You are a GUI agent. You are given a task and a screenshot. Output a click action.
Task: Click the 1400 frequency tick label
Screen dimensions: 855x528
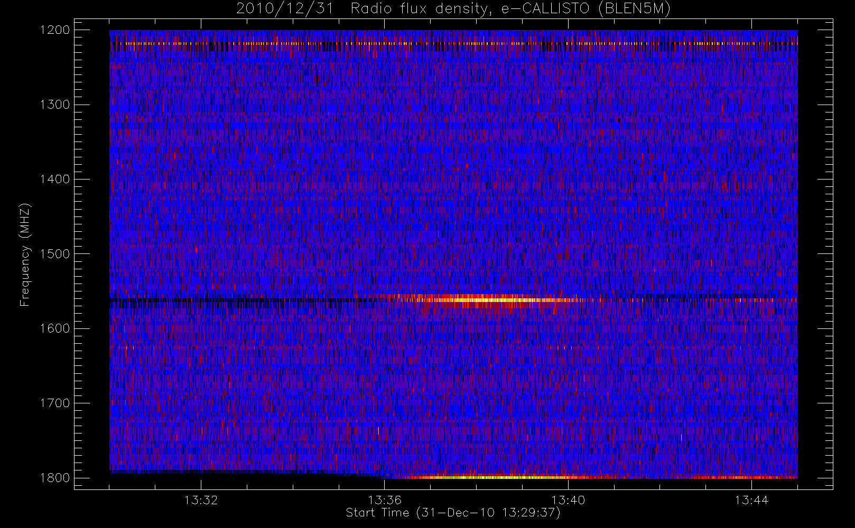(x=55, y=179)
